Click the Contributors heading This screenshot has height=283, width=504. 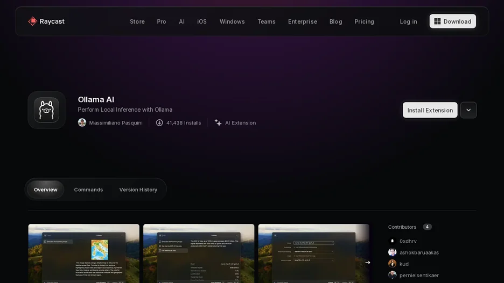point(402,227)
